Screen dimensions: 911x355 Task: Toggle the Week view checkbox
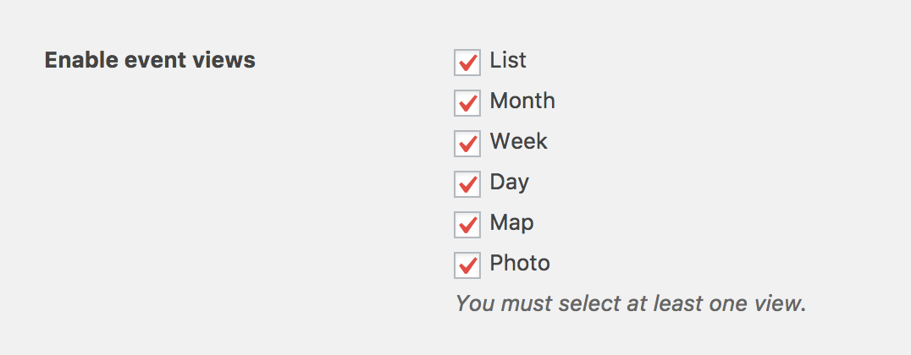[467, 144]
